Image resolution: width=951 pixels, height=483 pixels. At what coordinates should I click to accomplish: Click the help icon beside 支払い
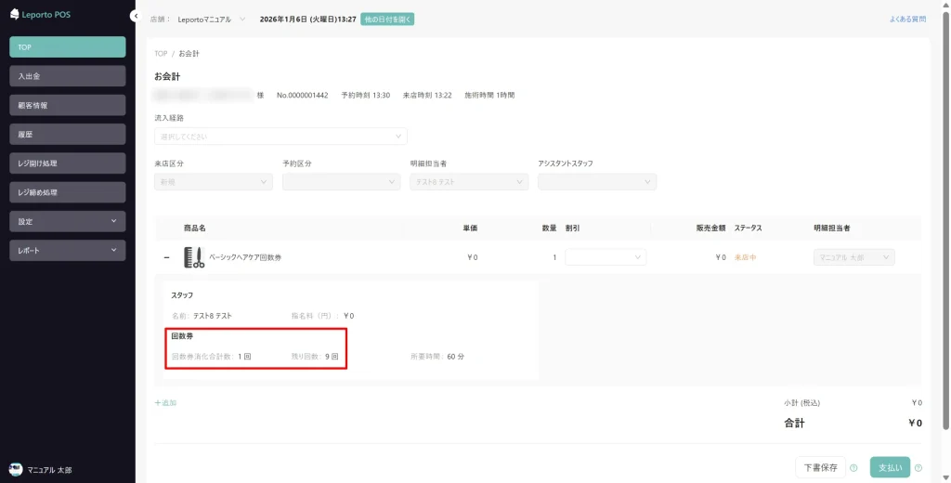pyautogui.click(x=918, y=468)
